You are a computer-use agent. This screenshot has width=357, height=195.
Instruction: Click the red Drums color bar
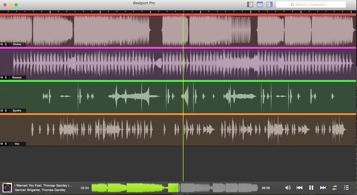[178, 15]
